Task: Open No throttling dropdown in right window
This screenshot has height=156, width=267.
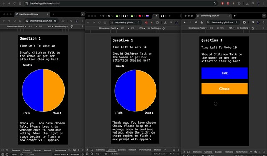Action: coord(243,28)
